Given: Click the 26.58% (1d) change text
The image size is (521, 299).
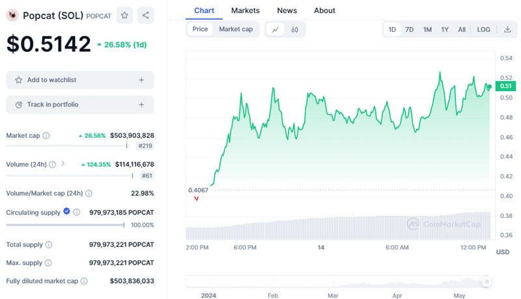Looking at the screenshot, I should pos(122,45).
